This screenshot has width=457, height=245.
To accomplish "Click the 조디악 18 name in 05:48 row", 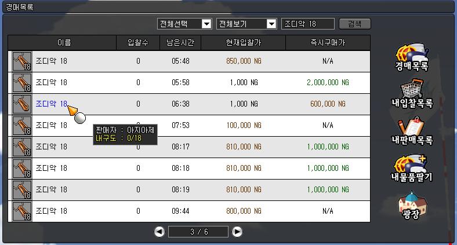I will 52,61.
